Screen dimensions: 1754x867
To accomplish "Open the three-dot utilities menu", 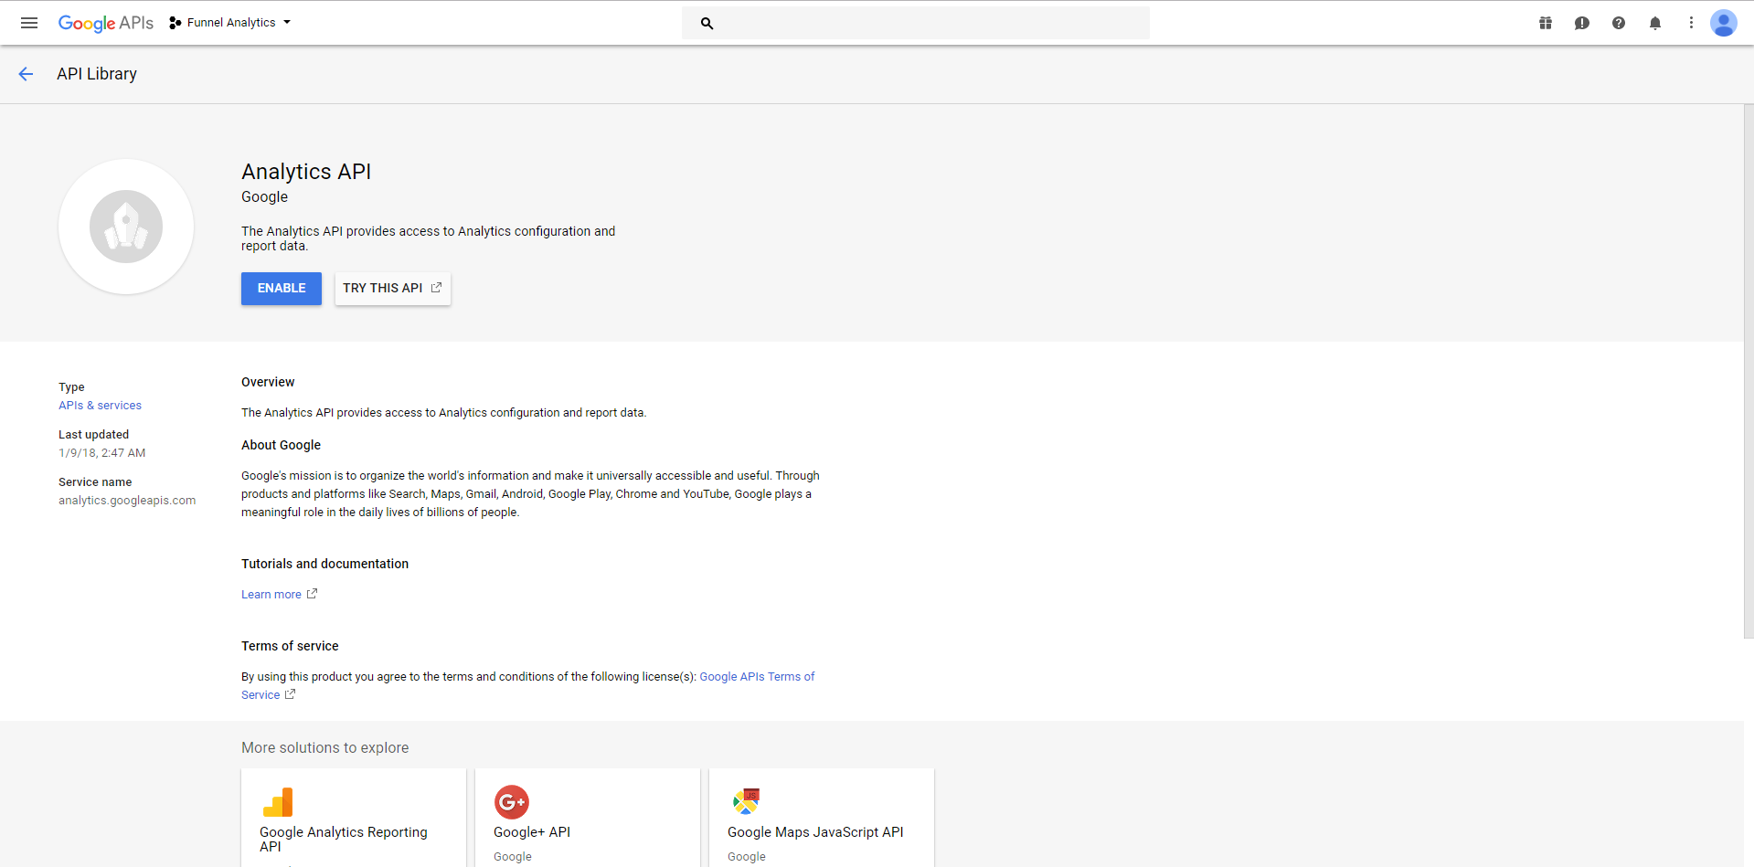I will pyautogui.click(x=1691, y=23).
